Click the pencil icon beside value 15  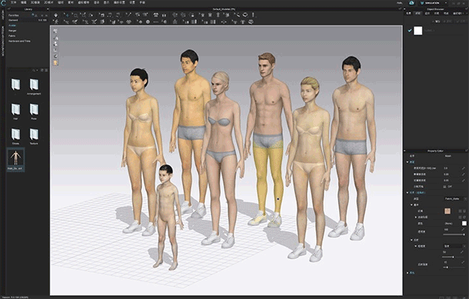tap(464, 262)
